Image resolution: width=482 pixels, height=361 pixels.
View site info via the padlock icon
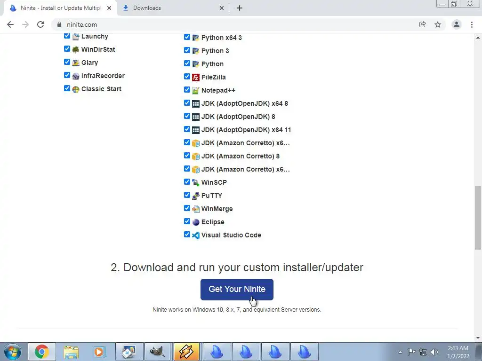click(x=59, y=24)
